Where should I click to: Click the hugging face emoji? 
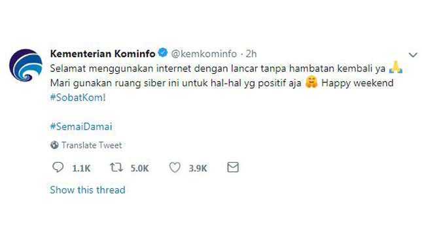pos(311,82)
